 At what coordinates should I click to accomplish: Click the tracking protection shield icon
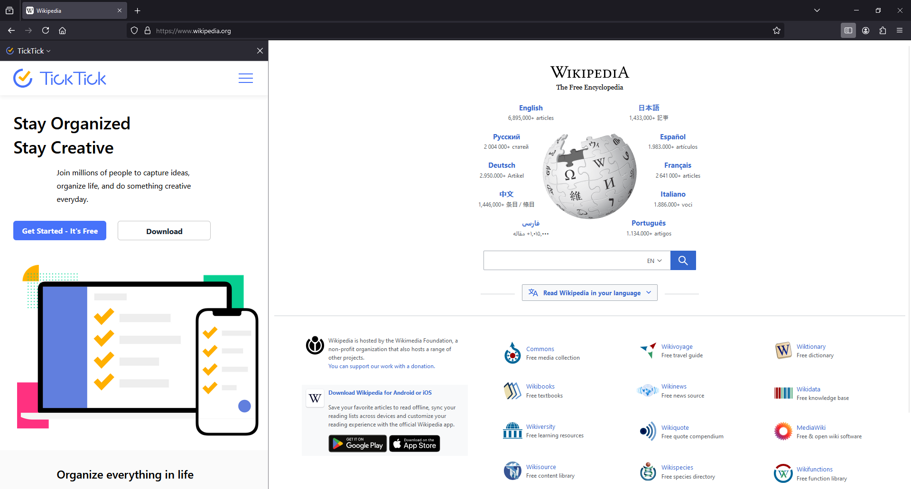[x=134, y=30]
